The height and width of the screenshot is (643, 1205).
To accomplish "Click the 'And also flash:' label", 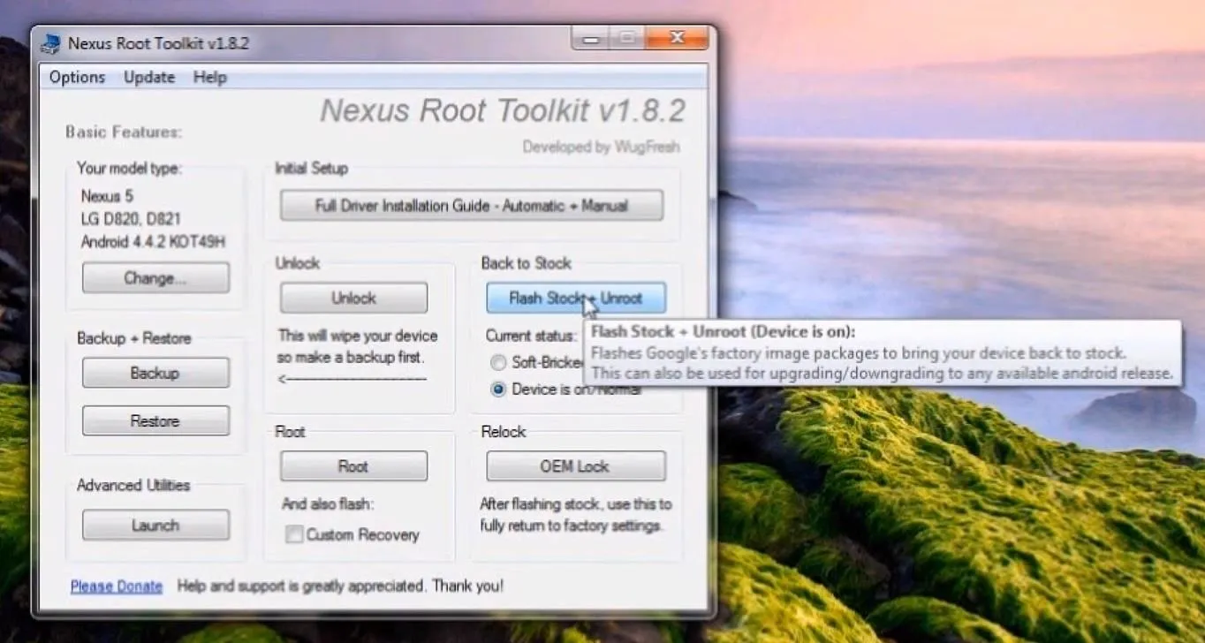I will (328, 504).
